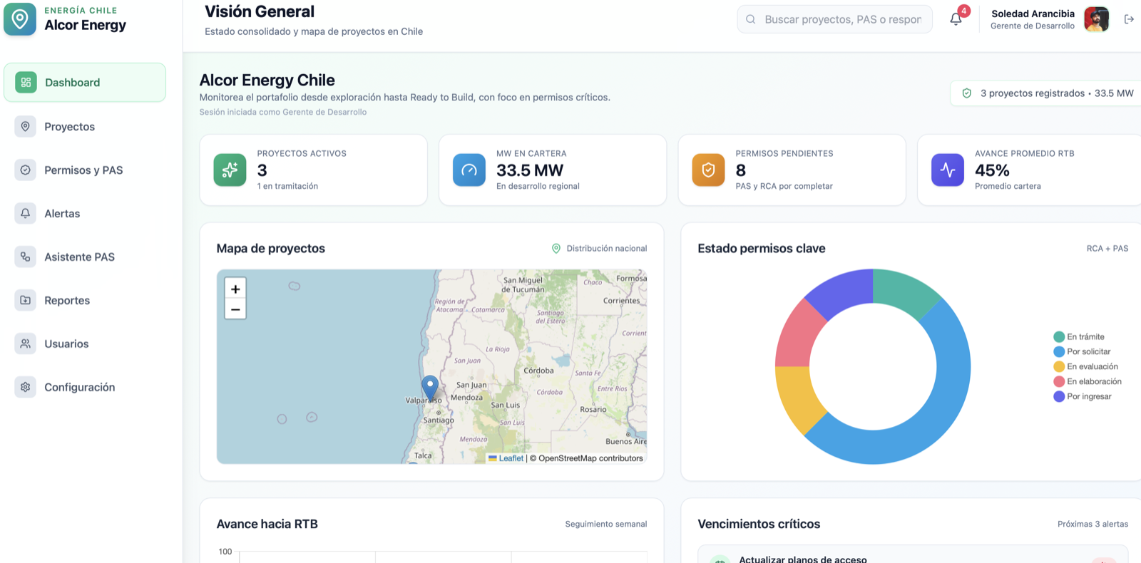Click the Próximas 3 alertas label
The height and width of the screenshot is (563, 1141).
pos(1093,525)
